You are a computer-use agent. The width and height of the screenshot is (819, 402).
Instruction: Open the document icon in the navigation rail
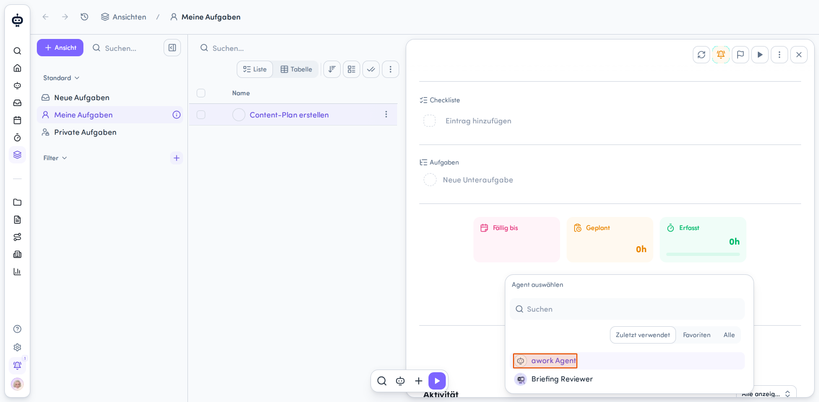pos(17,220)
